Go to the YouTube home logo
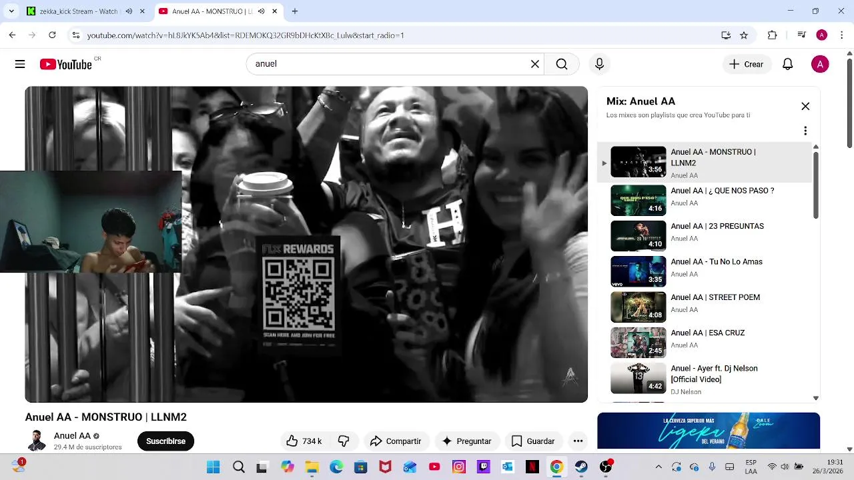 click(65, 64)
